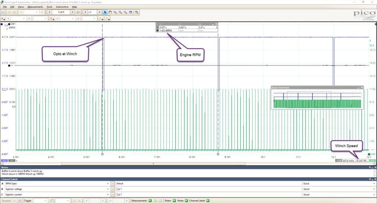This screenshot has width=377, height=204.
Task: Click the undo zoom arrow icon
Action: coord(131,12)
